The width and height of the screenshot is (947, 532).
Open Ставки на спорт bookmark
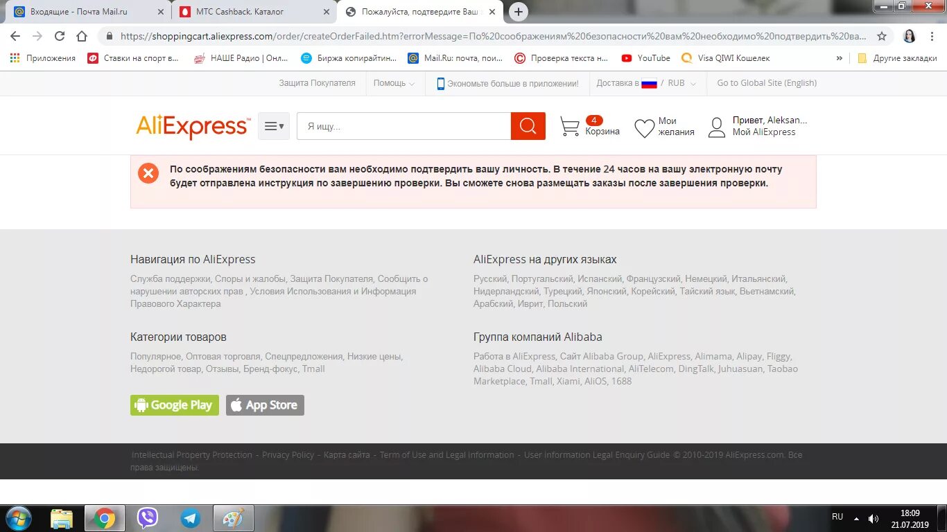[x=133, y=58]
